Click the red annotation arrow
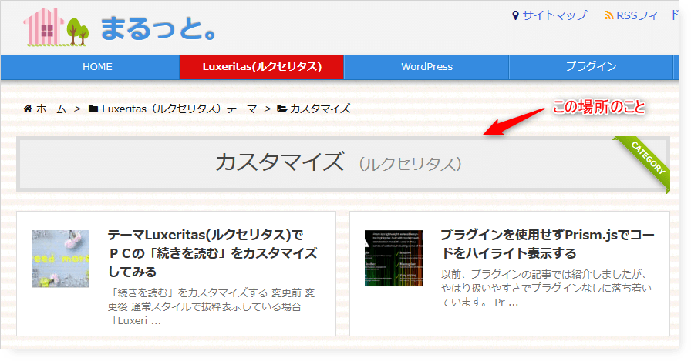 click(x=517, y=121)
